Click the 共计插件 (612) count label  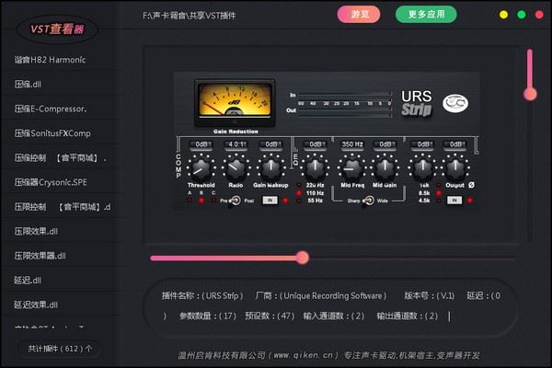click(60, 349)
